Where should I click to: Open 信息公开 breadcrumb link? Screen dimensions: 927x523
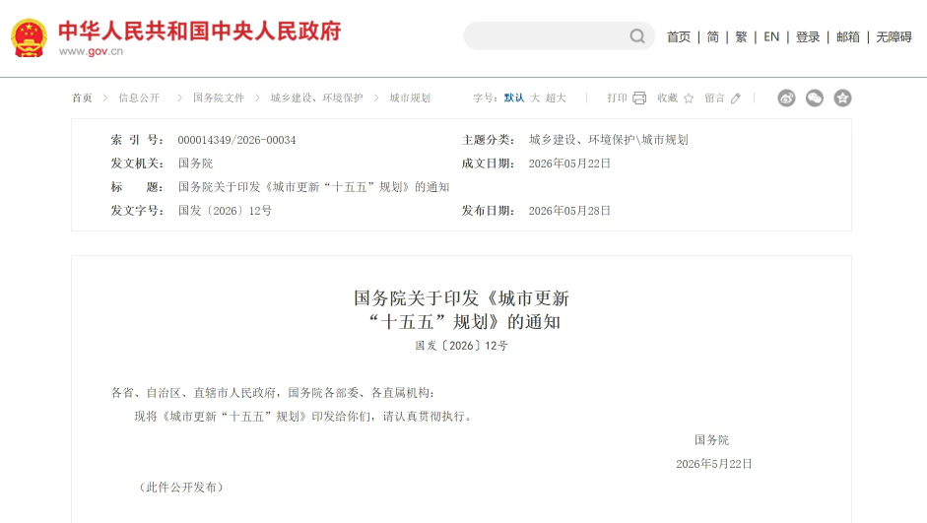(x=139, y=98)
